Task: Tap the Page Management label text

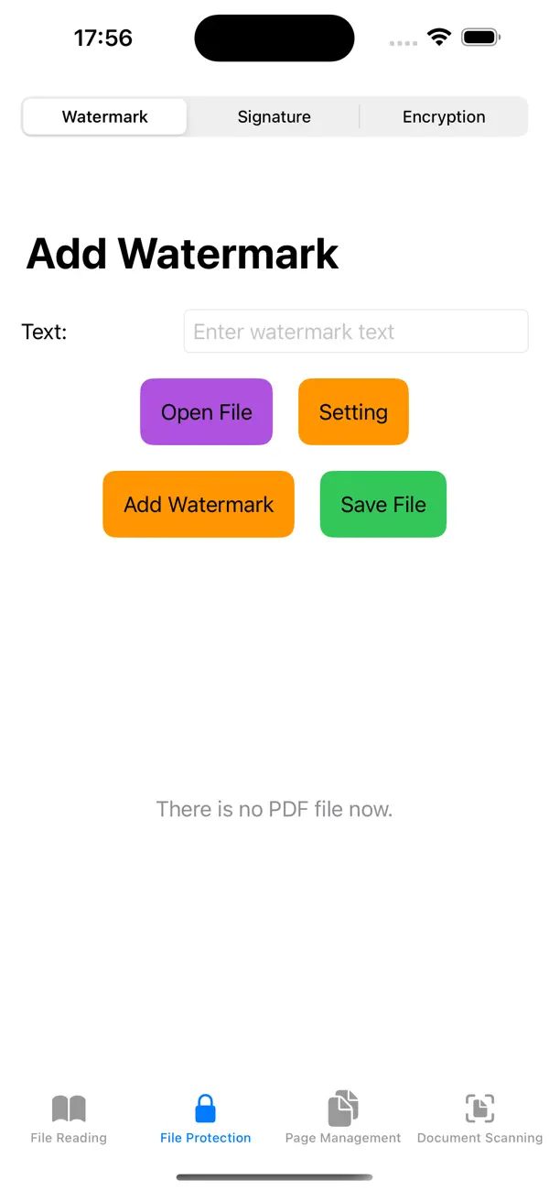Action: (x=342, y=1138)
